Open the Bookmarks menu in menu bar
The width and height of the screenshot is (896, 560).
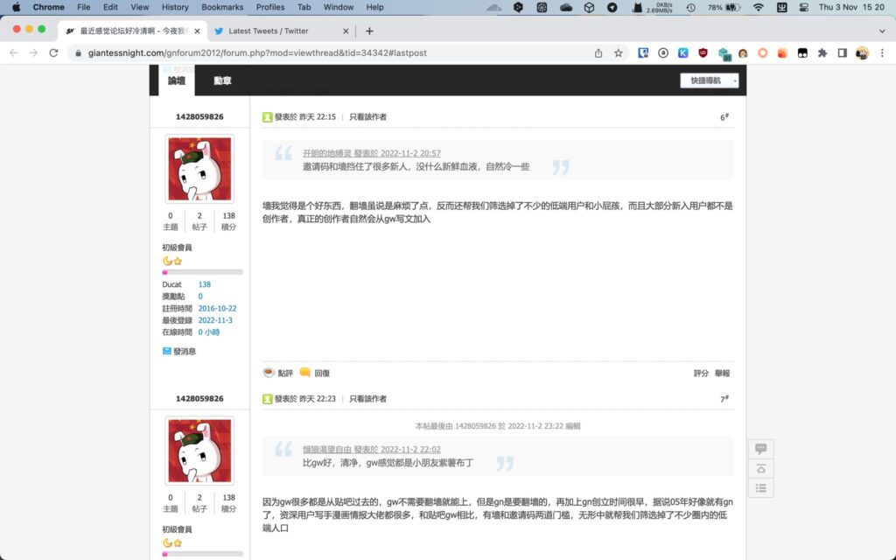coord(222,7)
